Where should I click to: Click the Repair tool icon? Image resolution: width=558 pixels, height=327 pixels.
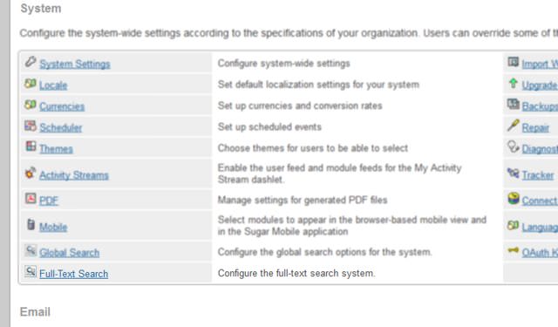(514, 126)
